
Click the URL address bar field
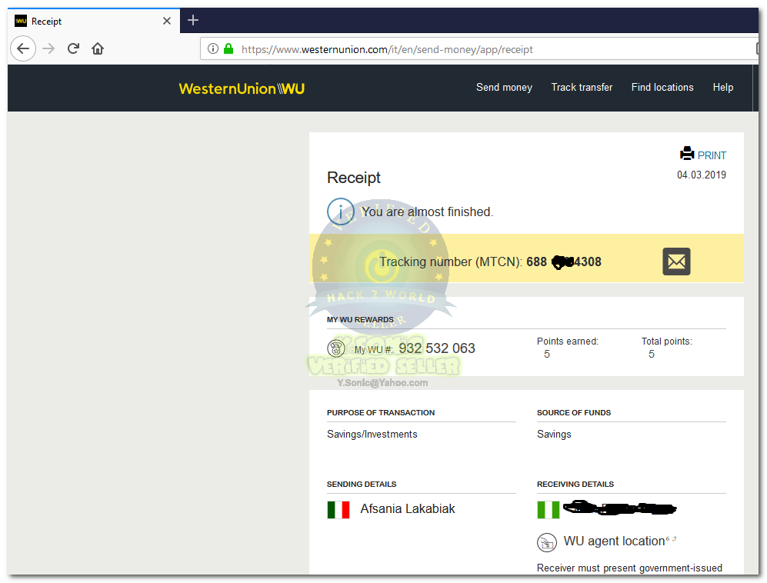click(x=479, y=49)
